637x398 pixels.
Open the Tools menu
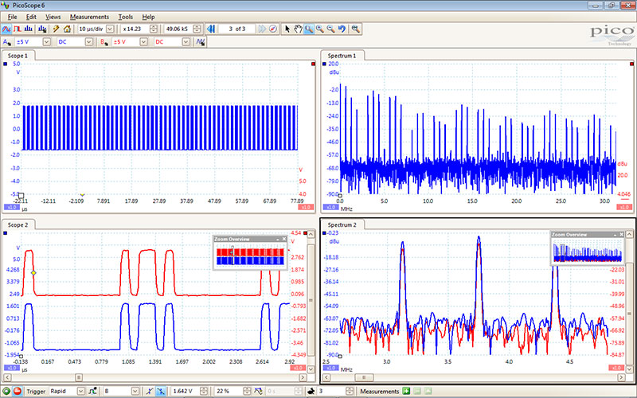click(126, 17)
